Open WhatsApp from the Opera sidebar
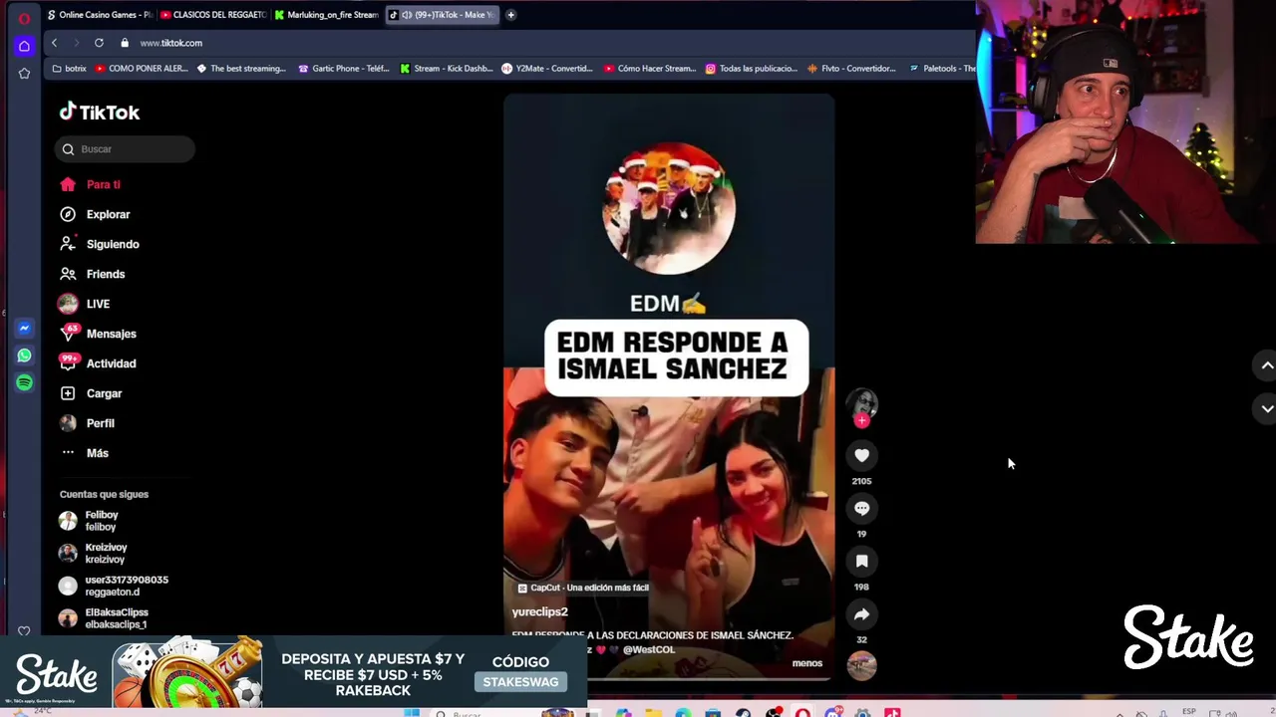This screenshot has width=1276, height=717. pos(24,356)
